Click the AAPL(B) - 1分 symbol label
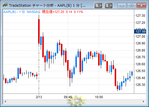 14,12
